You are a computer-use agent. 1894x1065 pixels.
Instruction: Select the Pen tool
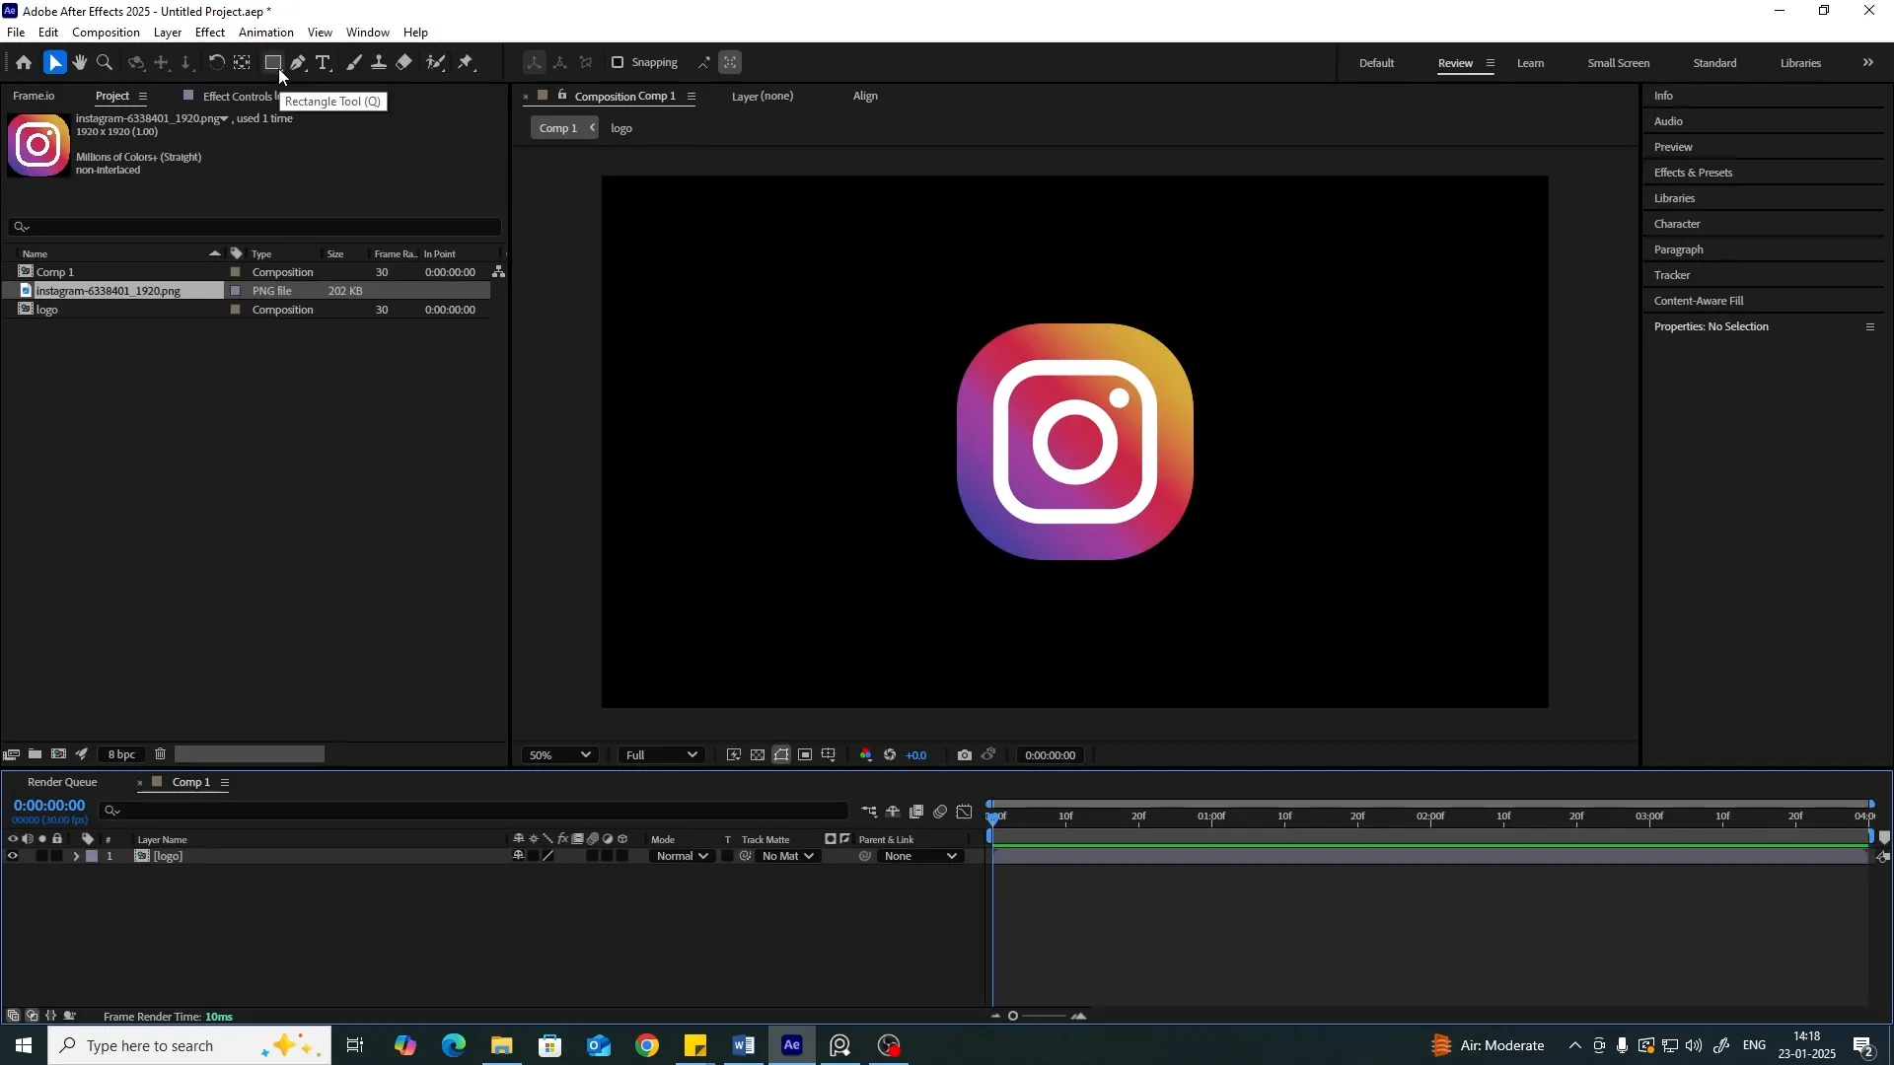click(298, 62)
